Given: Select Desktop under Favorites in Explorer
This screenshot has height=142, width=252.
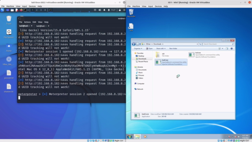Looking at the screenshot, I should (140, 56).
